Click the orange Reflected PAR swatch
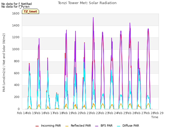 [67, 126]
